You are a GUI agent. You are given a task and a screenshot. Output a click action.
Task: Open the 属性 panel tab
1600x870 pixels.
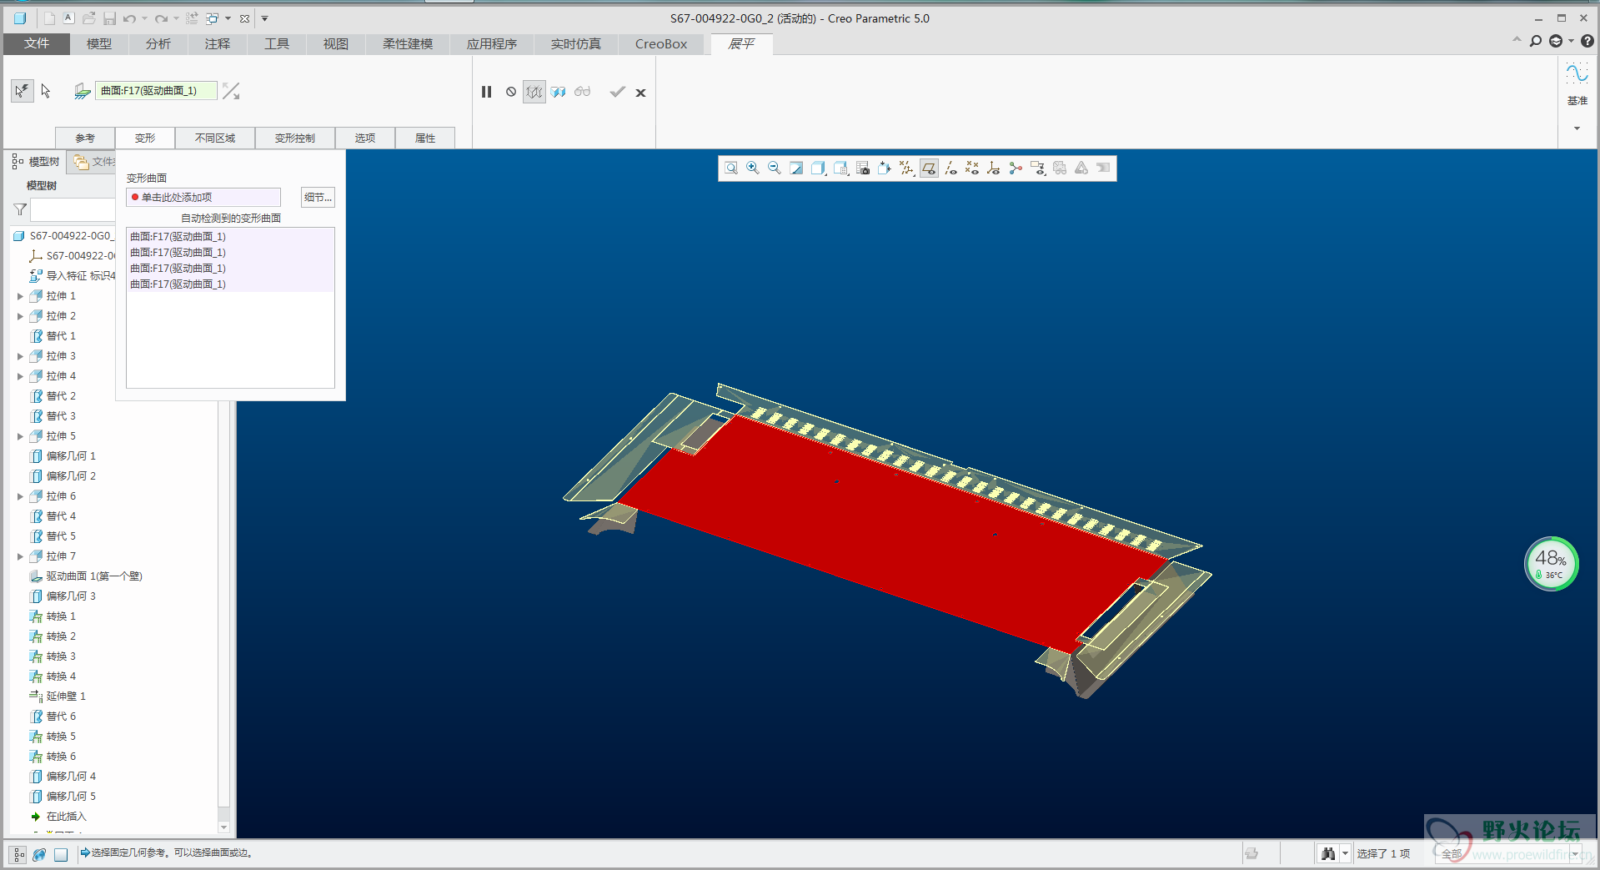click(x=425, y=138)
